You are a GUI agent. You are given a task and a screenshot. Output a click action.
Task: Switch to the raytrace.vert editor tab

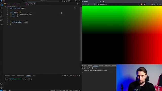pyautogui.click(x=18, y=4)
